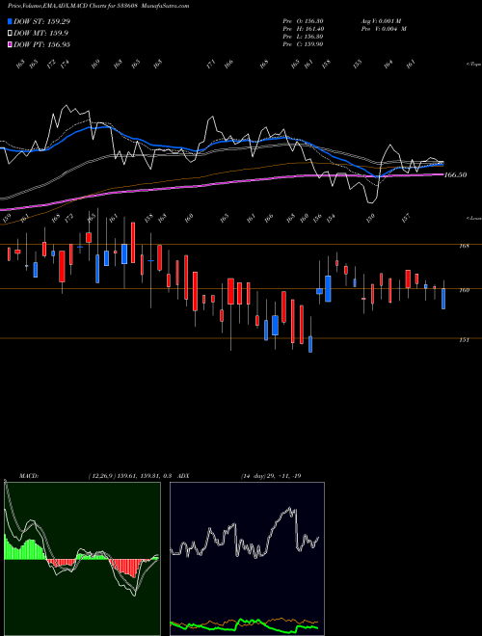Click the blue DOW ST legend swatch
Viewport: 482px width, 636px height.
coord(11,21)
